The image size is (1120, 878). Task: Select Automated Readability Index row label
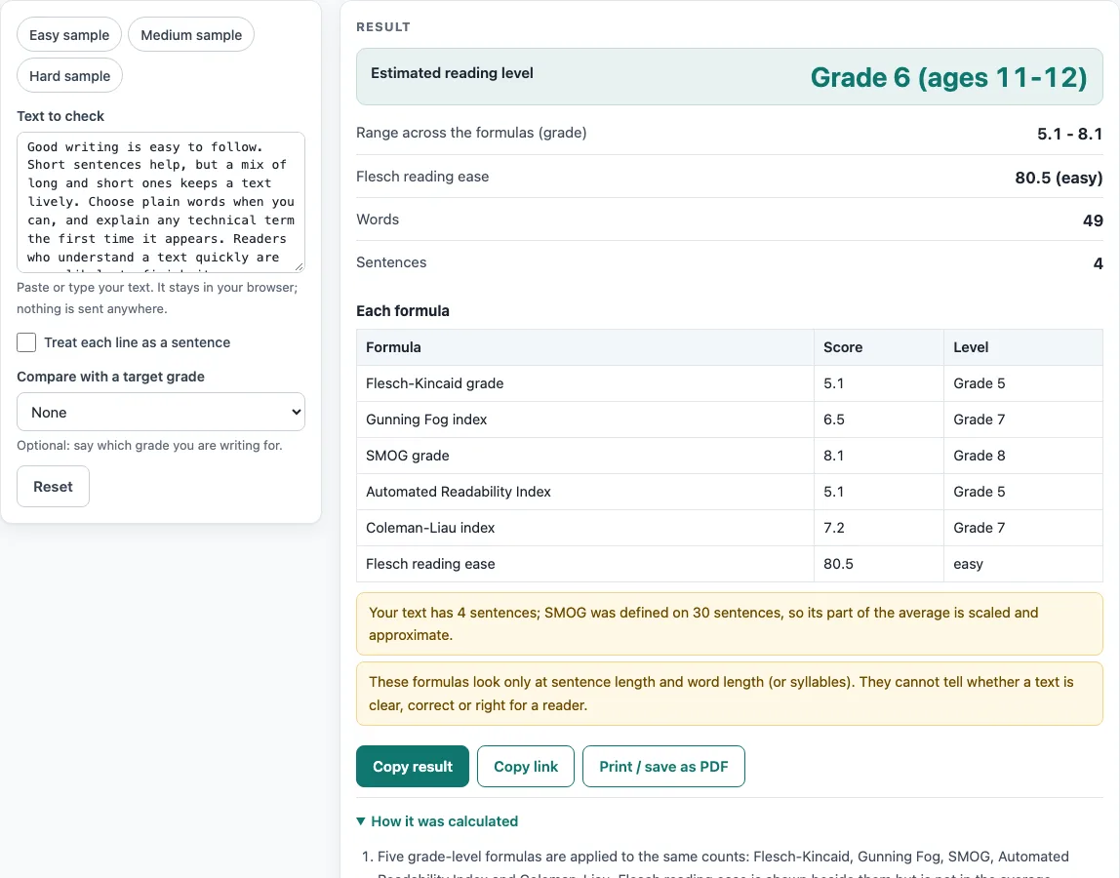point(458,492)
